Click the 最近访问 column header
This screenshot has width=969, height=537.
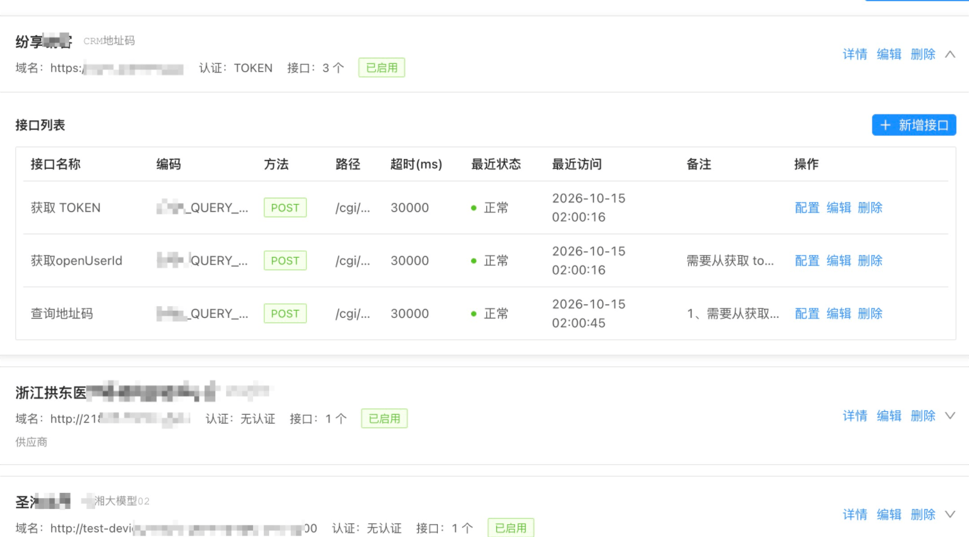pyautogui.click(x=577, y=164)
